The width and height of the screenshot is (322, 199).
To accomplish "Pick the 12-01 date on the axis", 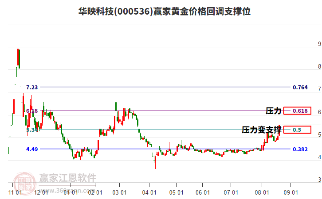I will (41, 193).
